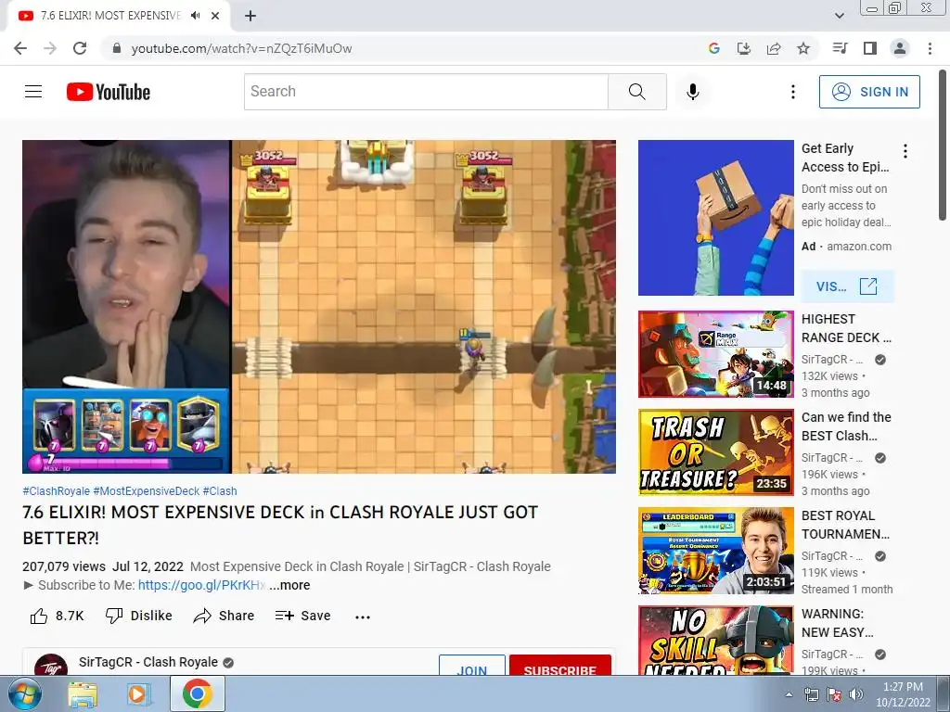
Task: Open the #ClashRoyale hashtag link
Action: [56, 491]
